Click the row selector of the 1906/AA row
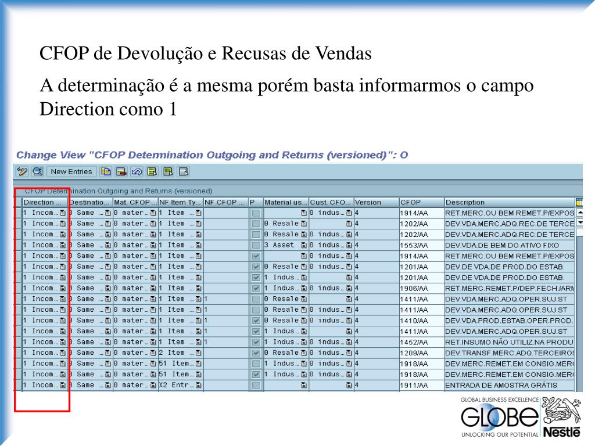The width and height of the screenshot is (595, 446). pyautogui.click(x=18, y=288)
